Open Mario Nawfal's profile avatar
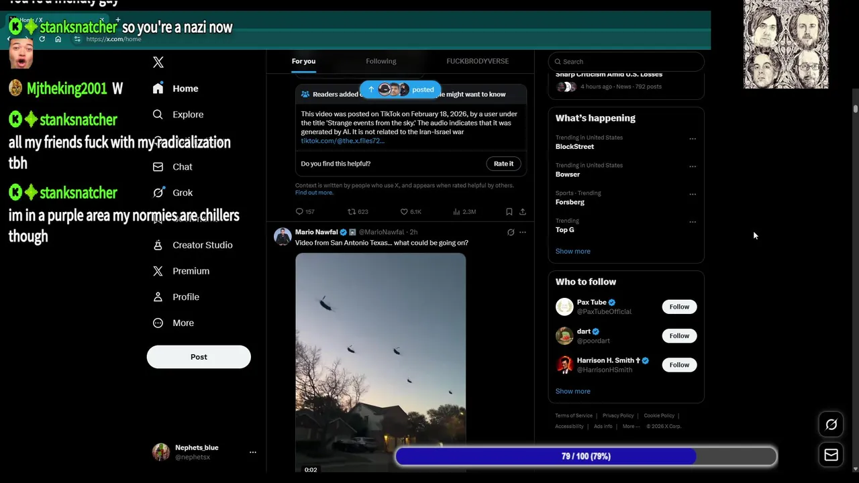The image size is (859, 483). pos(283,236)
